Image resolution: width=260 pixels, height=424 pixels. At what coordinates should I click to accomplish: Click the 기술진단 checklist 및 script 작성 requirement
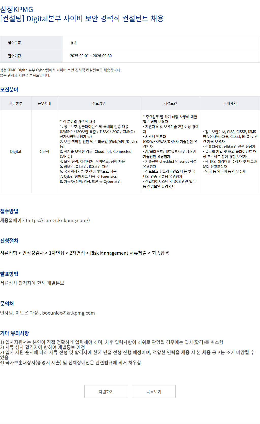coord(170,164)
